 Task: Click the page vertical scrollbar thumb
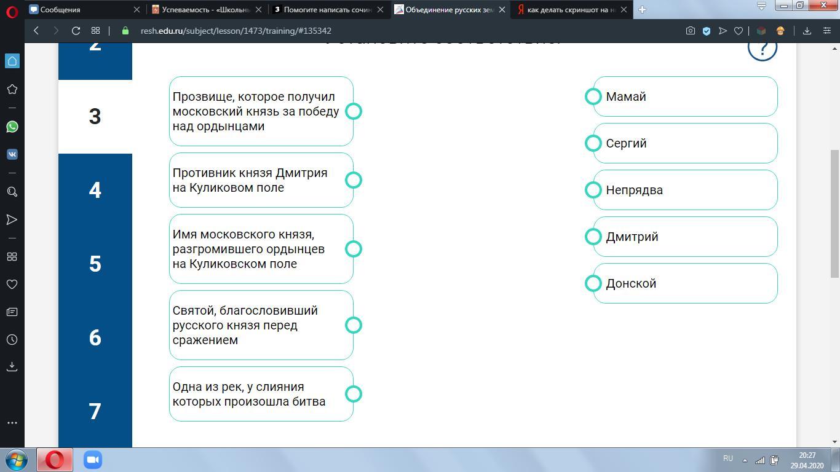pos(835,213)
